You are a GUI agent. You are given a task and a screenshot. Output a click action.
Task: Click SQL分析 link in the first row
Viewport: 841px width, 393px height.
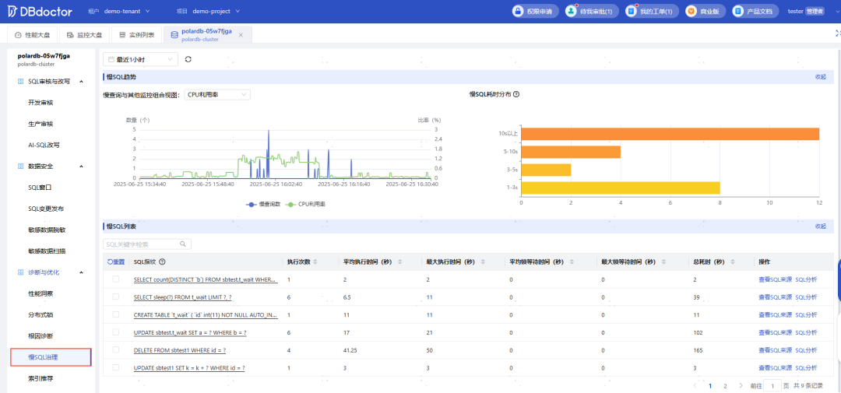click(x=806, y=279)
